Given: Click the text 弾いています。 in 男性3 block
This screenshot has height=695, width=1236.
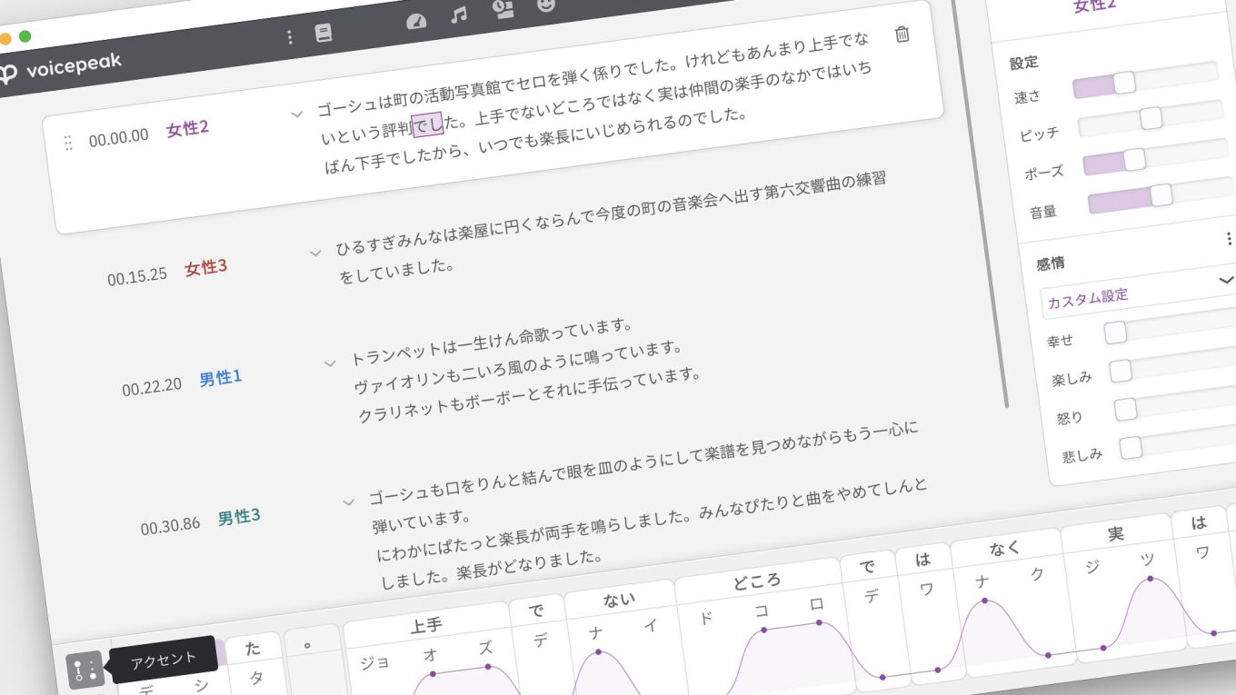Looking at the screenshot, I should [x=422, y=521].
